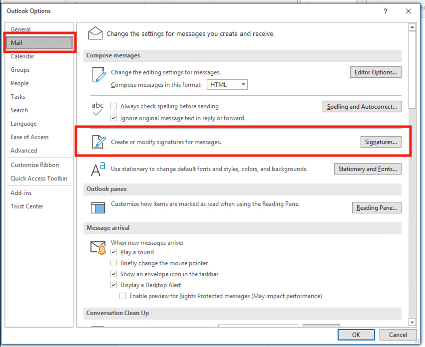
Task: Click the pencil-and-page icon beside editing settings
Action: point(98,75)
